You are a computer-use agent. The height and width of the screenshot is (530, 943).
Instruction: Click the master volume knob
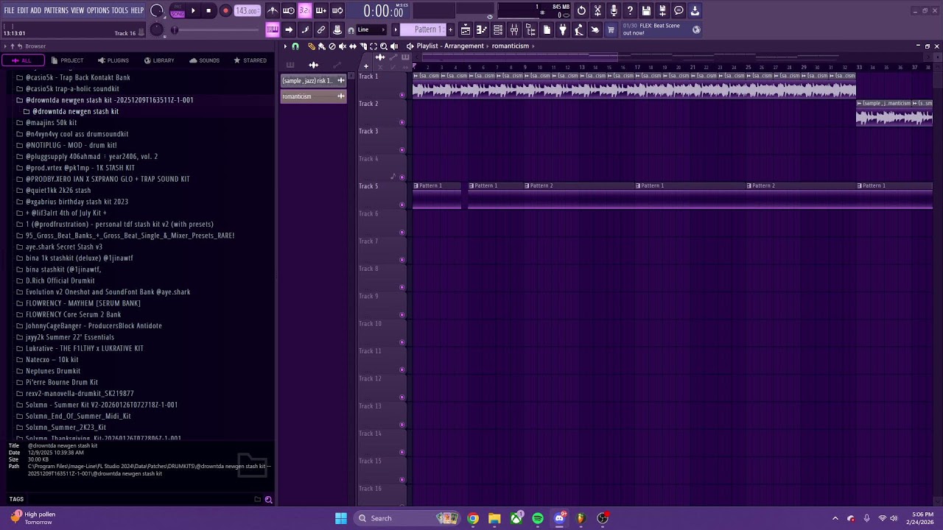pos(157,11)
